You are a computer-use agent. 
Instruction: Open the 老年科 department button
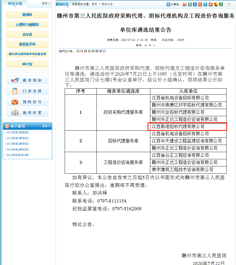tap(27, 35)
